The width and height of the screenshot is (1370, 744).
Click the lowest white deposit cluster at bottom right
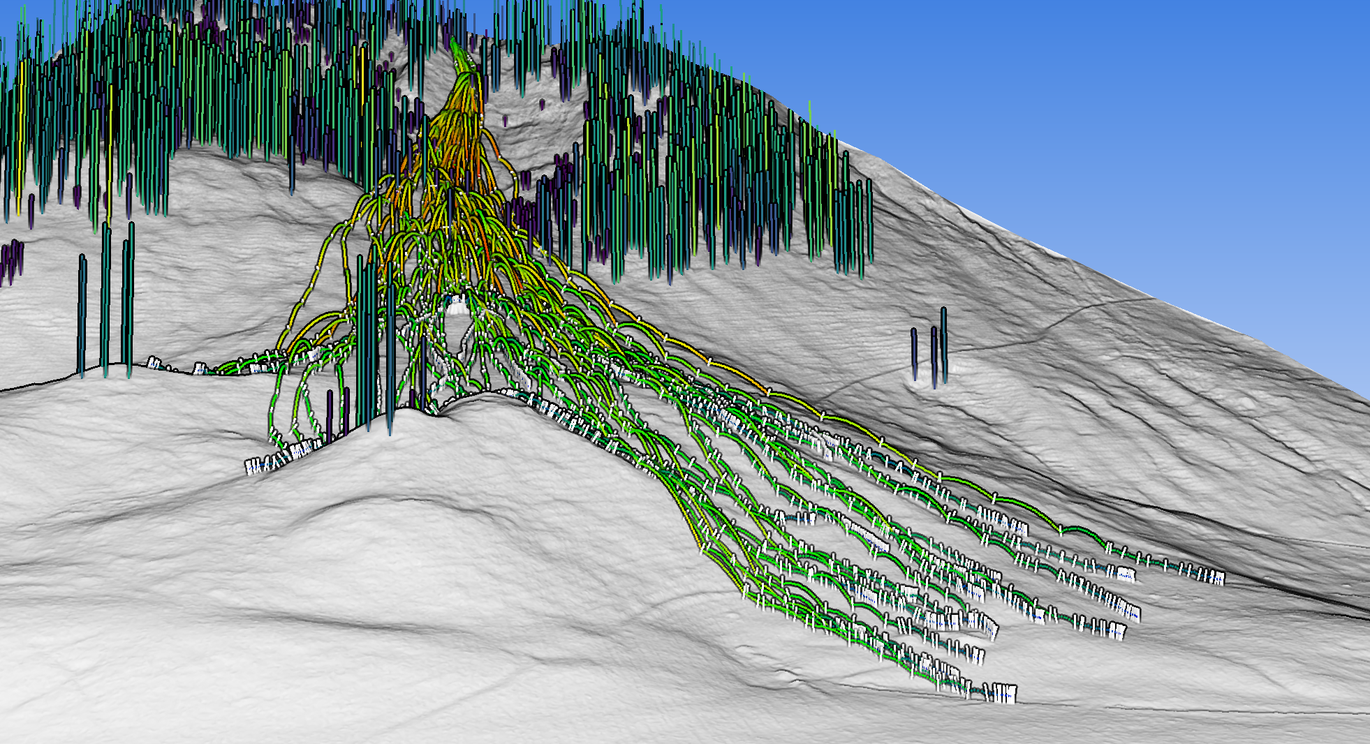1000,693
